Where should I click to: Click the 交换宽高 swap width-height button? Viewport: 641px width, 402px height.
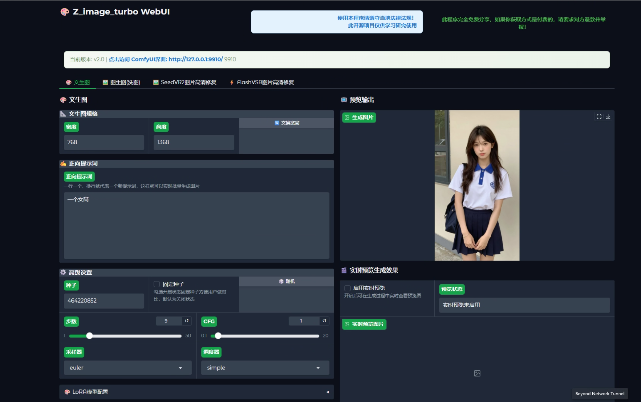tap(286, 123)
